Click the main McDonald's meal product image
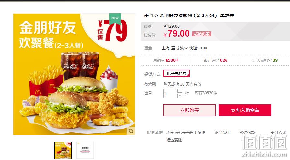The height and width of the screenshot is (160, 290). [x=74, y=74]
